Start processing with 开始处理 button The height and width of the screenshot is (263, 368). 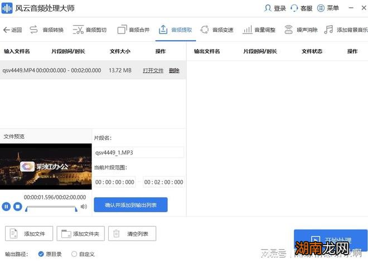point(331,241)
